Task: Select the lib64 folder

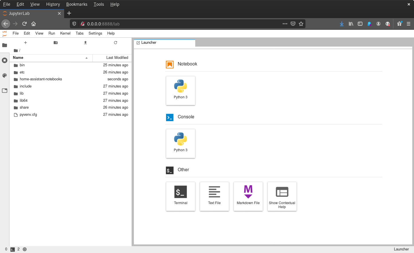Action: (71, 101)
